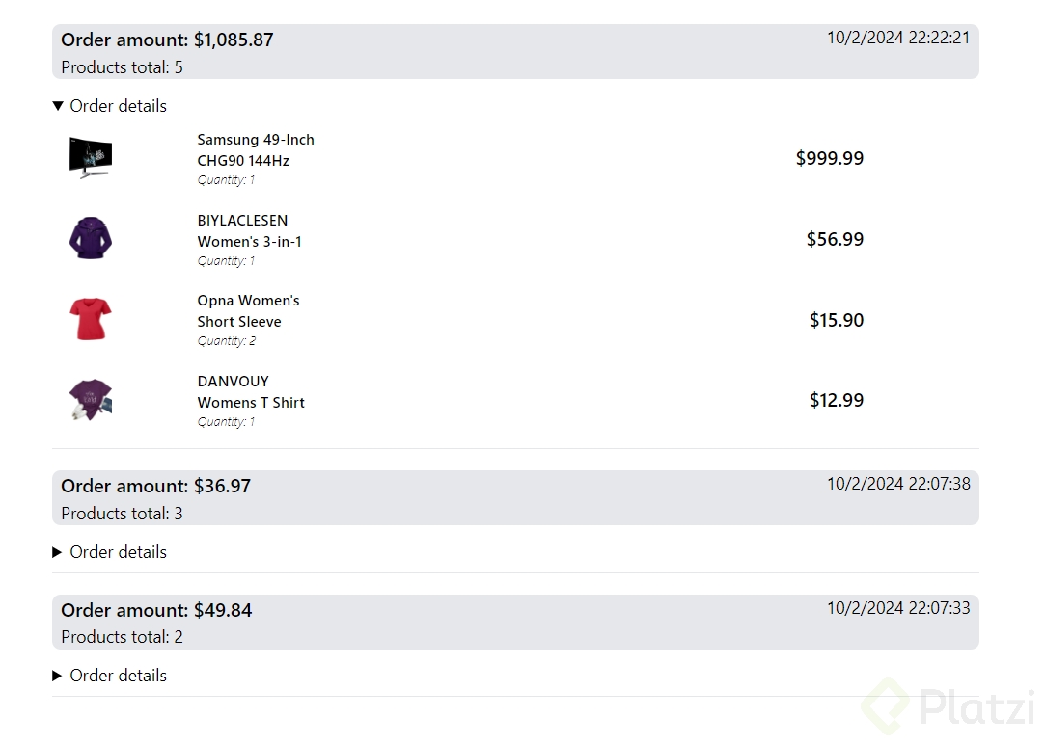Click the $56.99 jacket price

coord(835,239)
